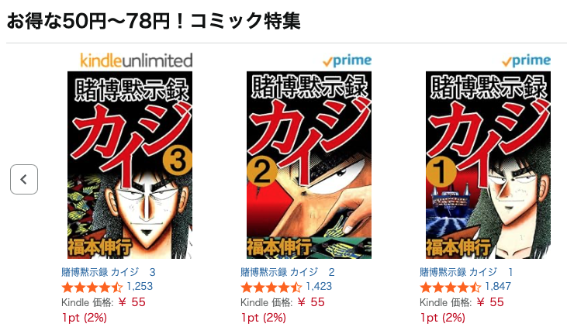The height and width of the screenshot is (334, 567).
Task: Click star rating of Kaiji volume 3
Action: 92,288
